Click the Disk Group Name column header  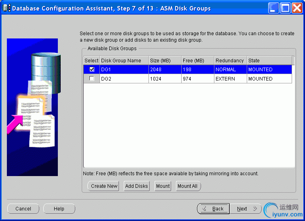[124, 61]
